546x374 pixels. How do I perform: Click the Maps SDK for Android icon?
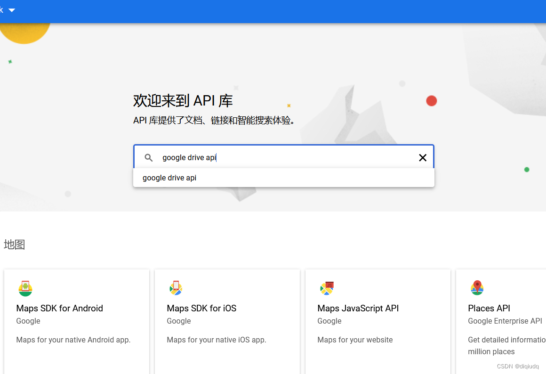(x=25, y=288)
